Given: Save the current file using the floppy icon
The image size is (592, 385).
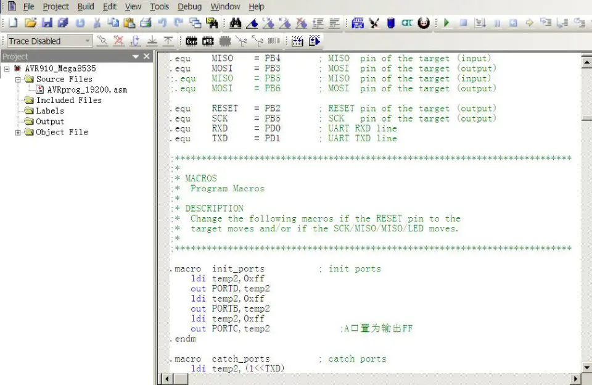Looking at the screenshot, I should [x=47, y=23].
